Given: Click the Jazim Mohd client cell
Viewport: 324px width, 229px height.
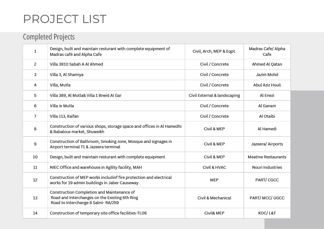Looking at the screenshot, I should [267, 75].
